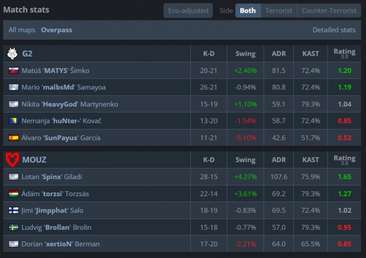
Task: Open the Detailed stats link
Action: click(334, 30)
